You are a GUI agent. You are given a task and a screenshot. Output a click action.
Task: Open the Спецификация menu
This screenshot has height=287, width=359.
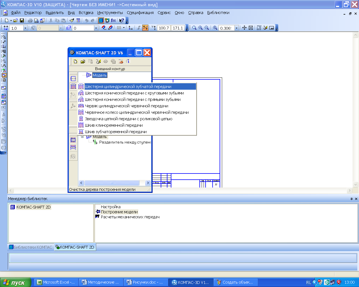tap(140, 13)
